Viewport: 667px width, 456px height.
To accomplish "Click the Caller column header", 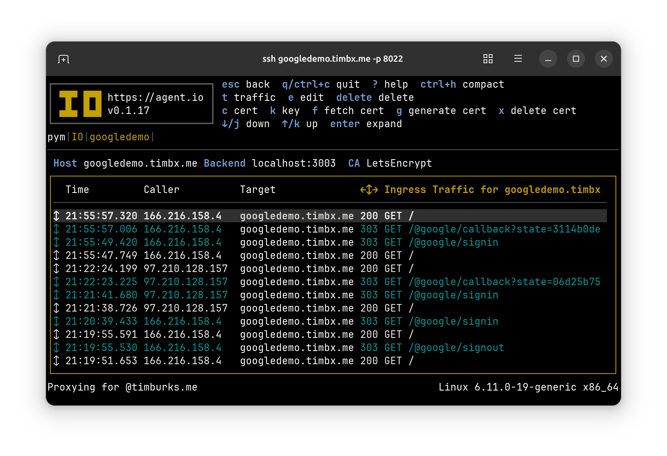I will (162, 190).
